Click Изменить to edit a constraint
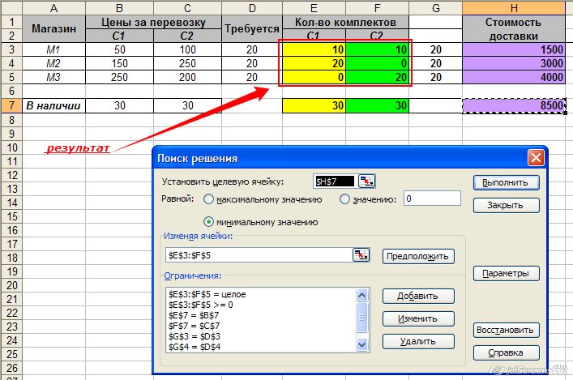Viewport: 573px width, 380px height. click(x=418, y=318)
